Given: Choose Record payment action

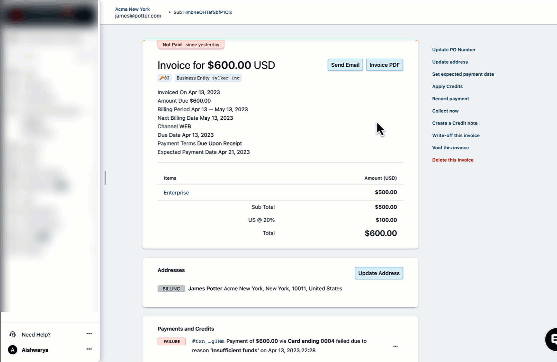Looking at the screenshot, I should [x=450, y=99].
